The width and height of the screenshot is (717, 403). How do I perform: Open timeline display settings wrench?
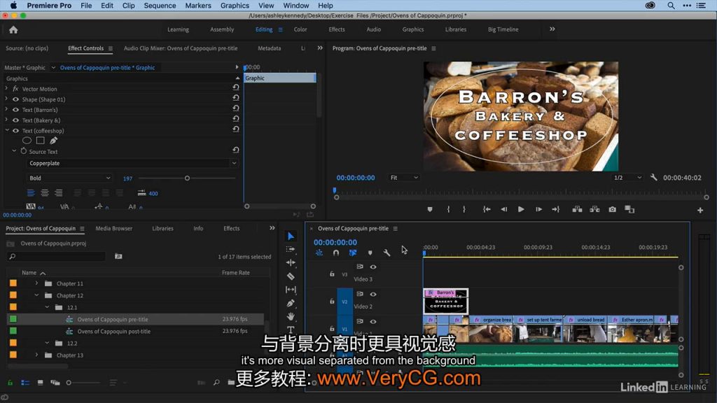pos(387,253)
